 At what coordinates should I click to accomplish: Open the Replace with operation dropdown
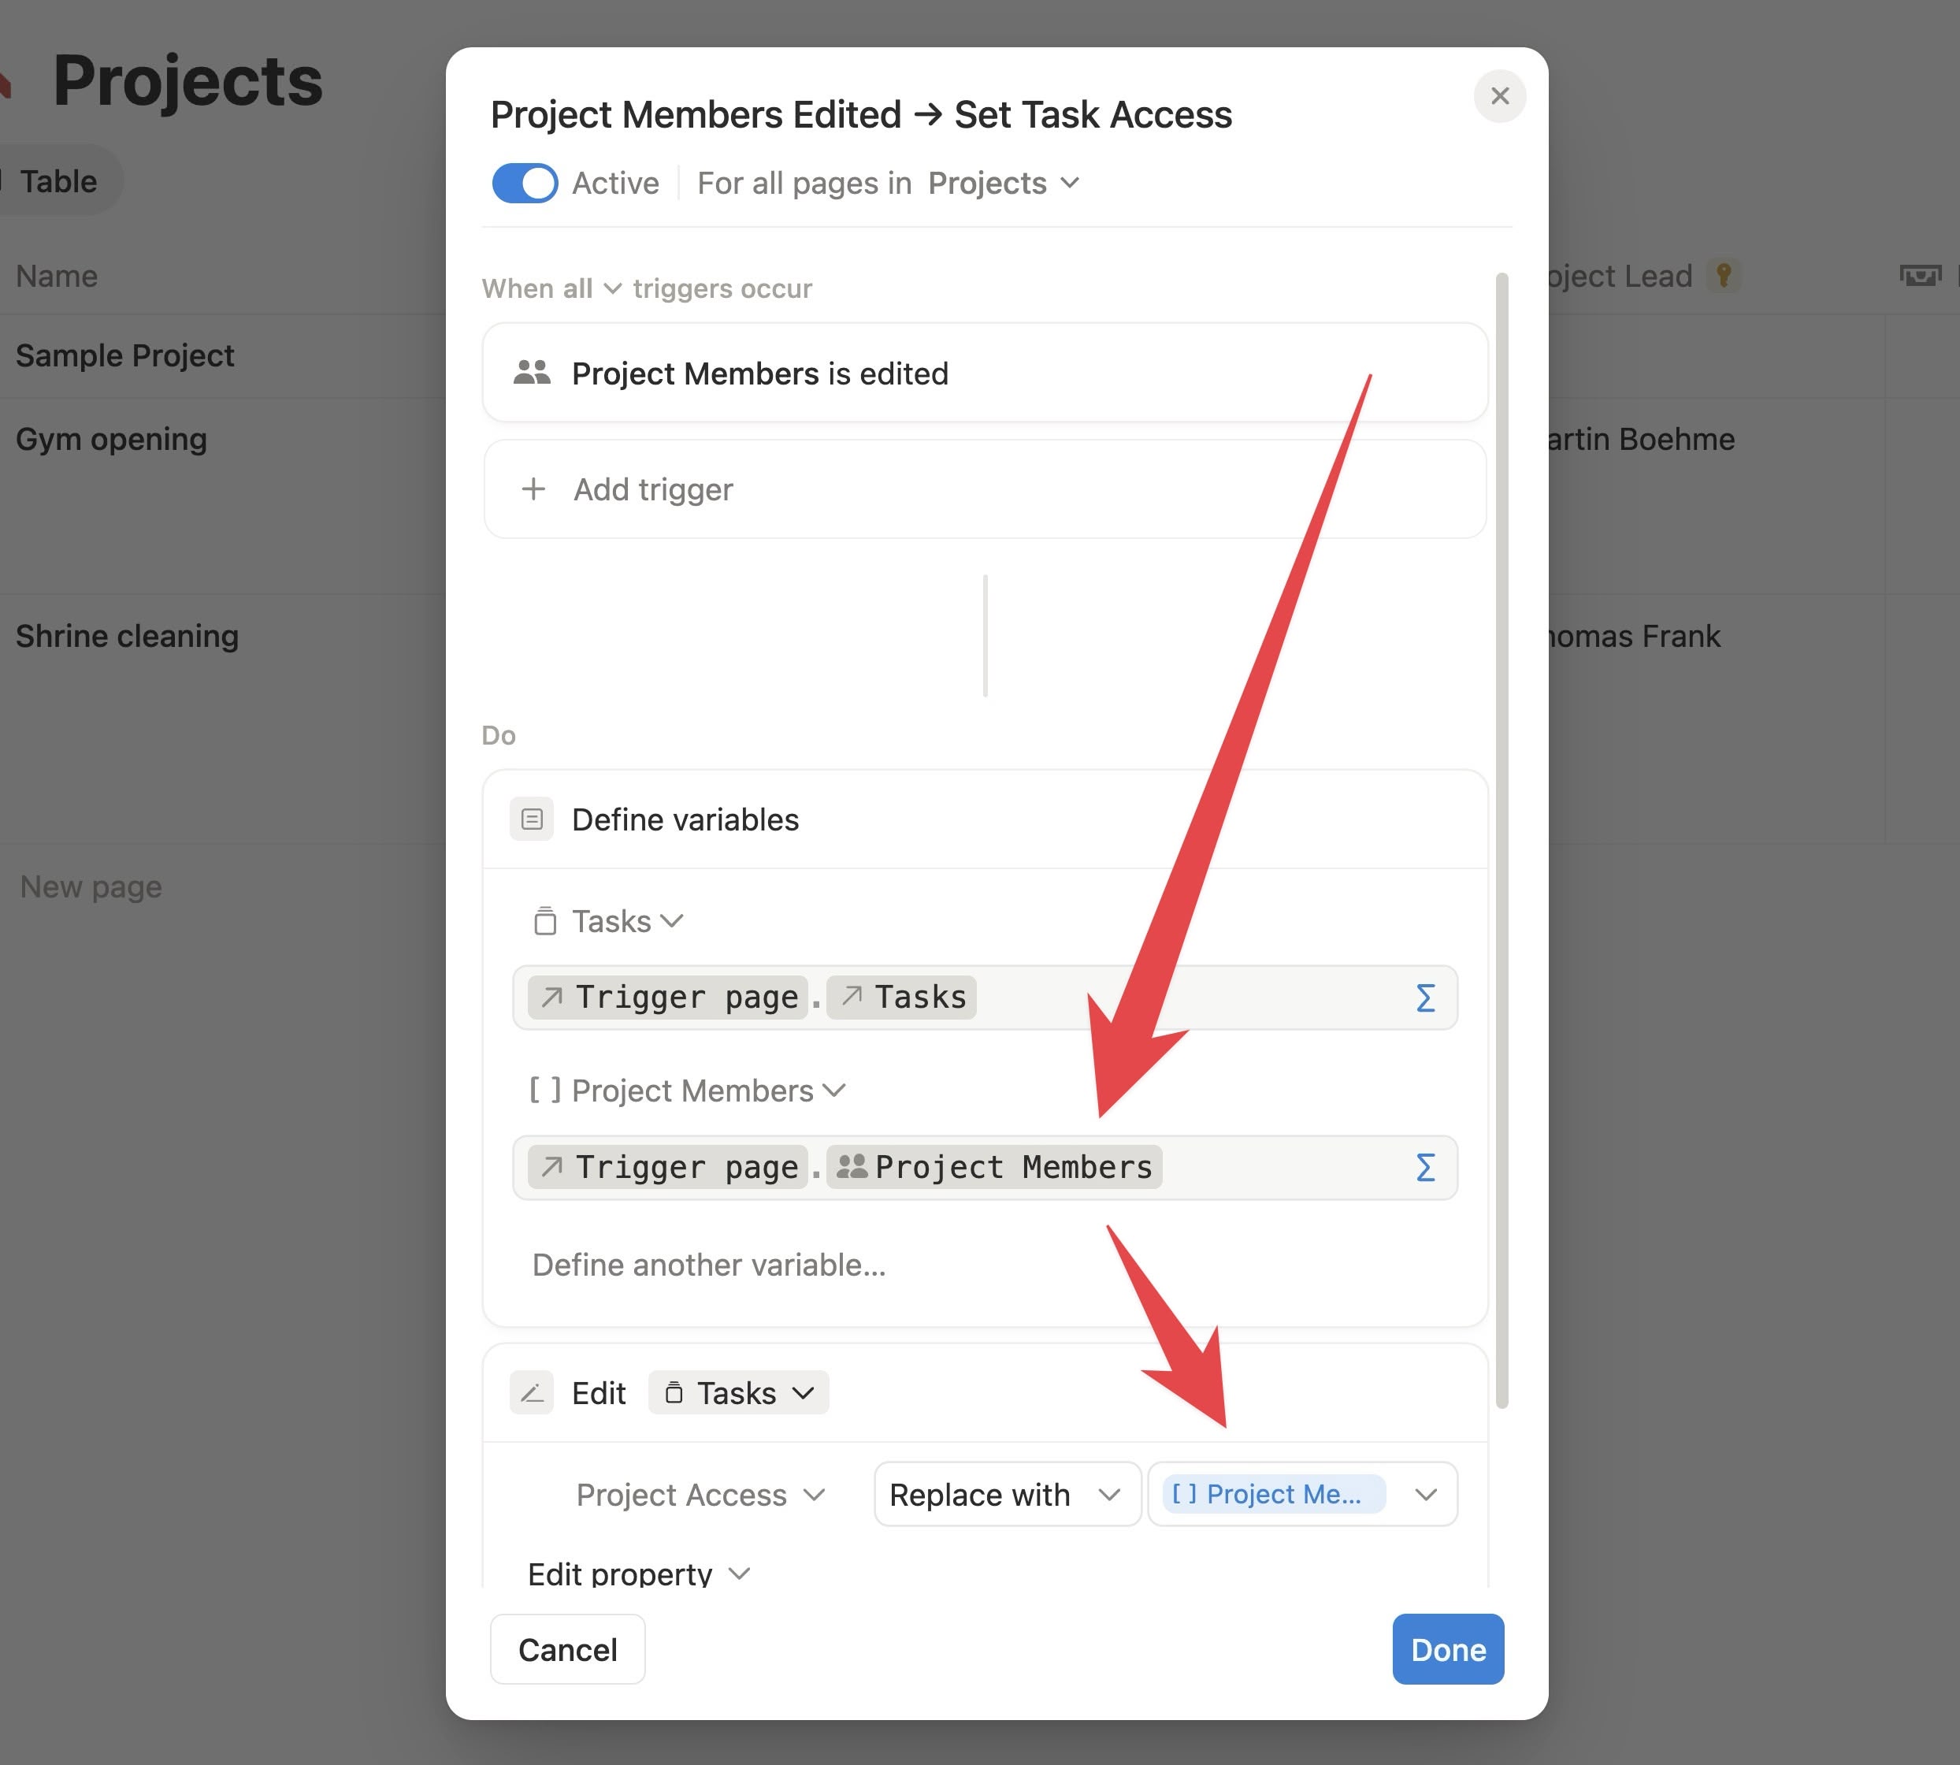tap(1006, 1495)
